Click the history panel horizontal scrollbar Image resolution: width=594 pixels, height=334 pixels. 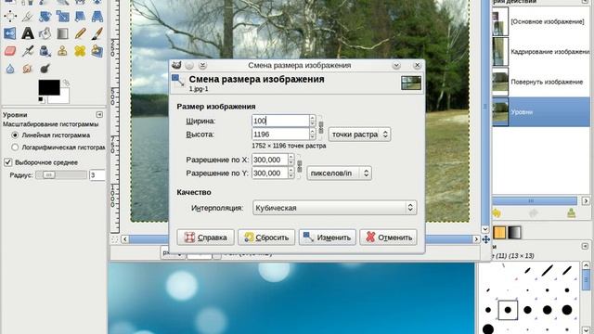(x=535, y=200)
